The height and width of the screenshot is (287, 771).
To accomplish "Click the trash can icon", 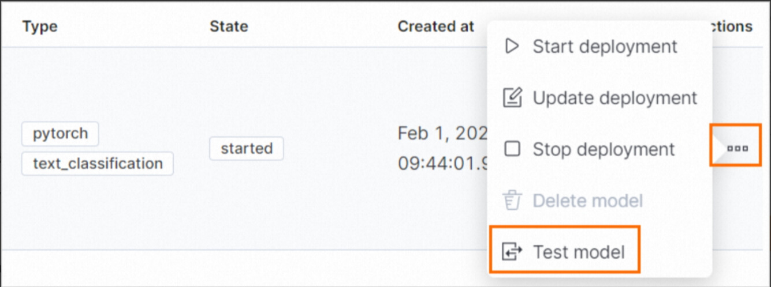I will coord(512,201).
